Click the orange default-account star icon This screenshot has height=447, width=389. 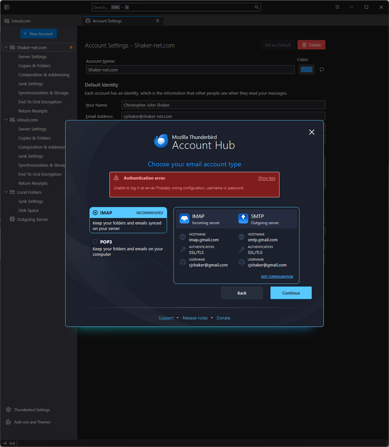pyautogui.click(x=71, y=47)
